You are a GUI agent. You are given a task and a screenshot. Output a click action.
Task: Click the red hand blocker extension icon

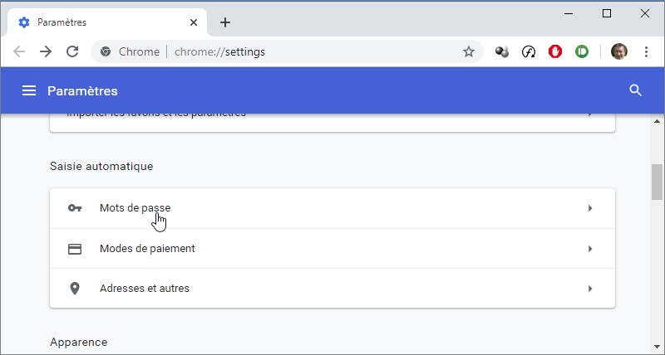click(x=555, y=51)
